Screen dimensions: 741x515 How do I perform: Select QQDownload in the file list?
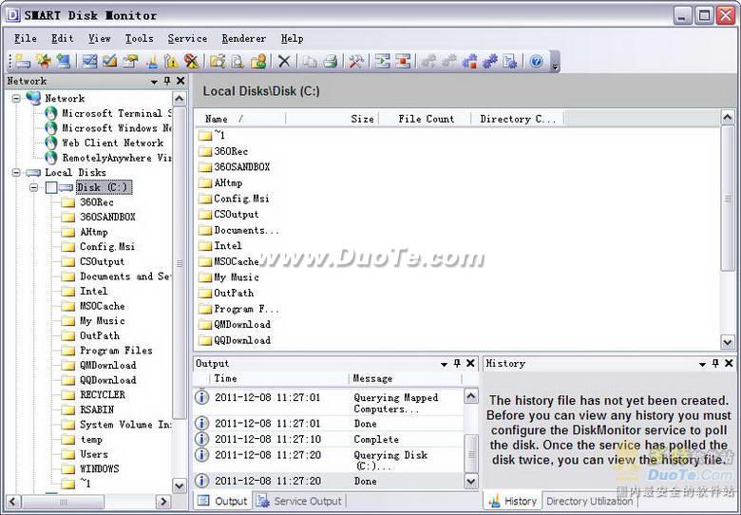242,340
